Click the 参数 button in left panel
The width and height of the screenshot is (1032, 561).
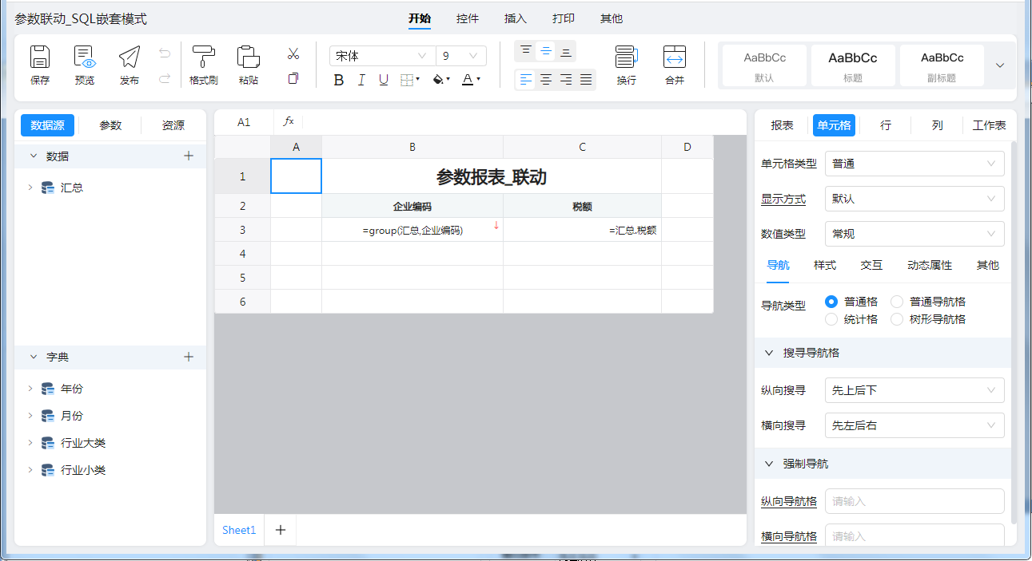[110, 125]
